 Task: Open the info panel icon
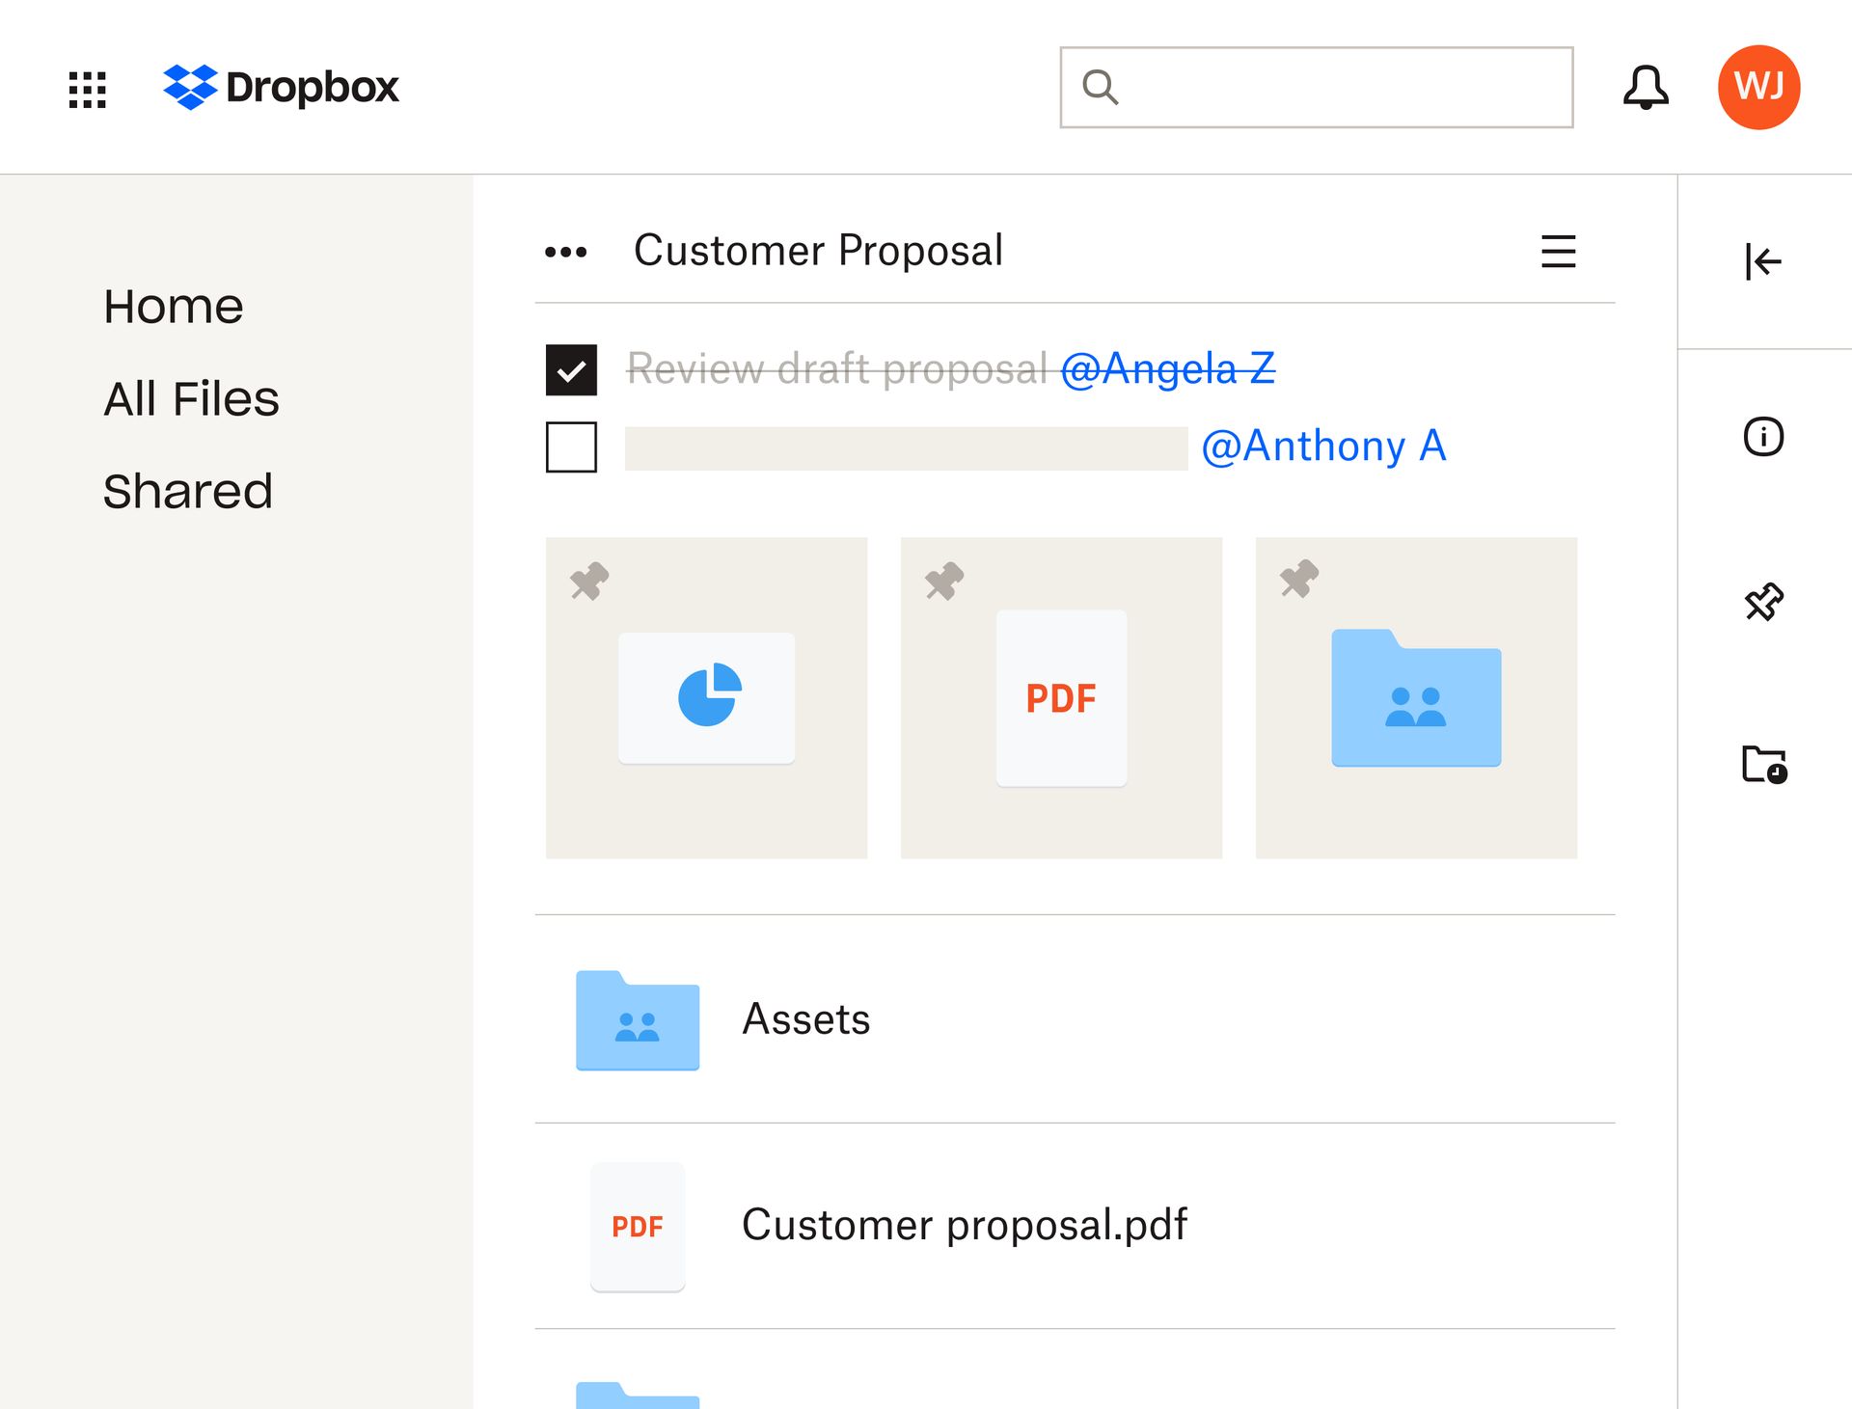1763,437
